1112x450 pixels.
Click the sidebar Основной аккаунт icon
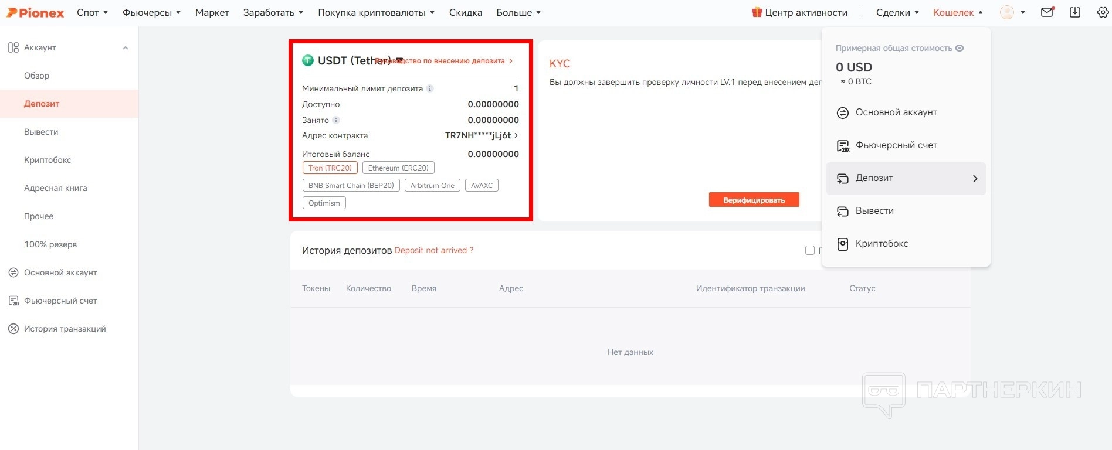click(13, 272)
